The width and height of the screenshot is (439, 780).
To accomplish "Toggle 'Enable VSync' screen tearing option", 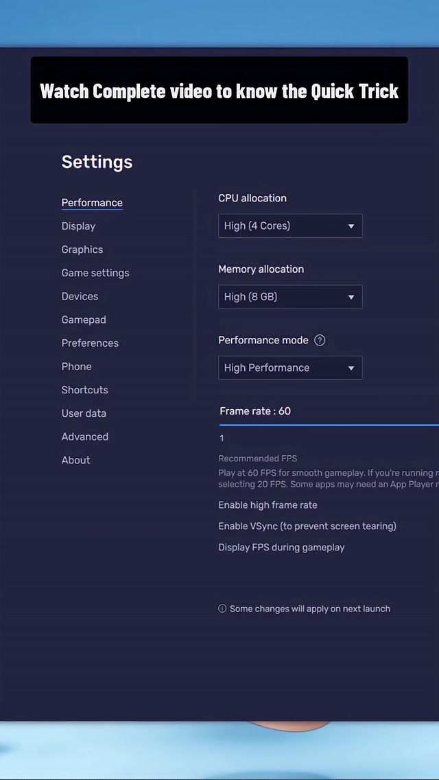I will (x=307, y=526).
